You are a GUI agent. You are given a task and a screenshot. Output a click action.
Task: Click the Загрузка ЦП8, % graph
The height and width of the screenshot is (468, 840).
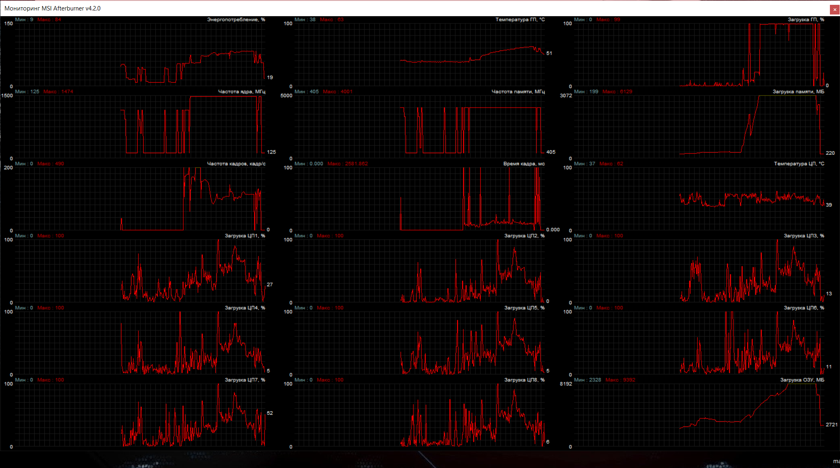pos(419,415)
